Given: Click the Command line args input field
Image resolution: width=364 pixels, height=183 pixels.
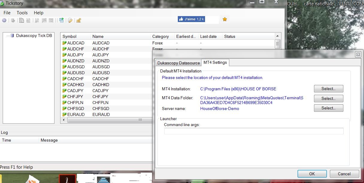Looking at the screenshot, I should click(254, 131).
